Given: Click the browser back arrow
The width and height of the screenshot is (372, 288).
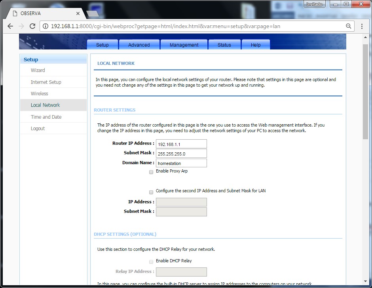Looking at the screenshot, I should click(10, 26).
